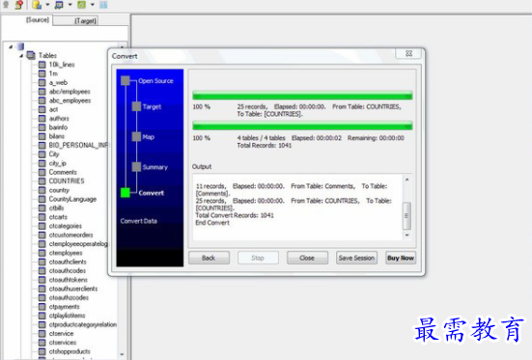
Task: Select the ctproductcategoryrelation table
Action: [83, 324]
